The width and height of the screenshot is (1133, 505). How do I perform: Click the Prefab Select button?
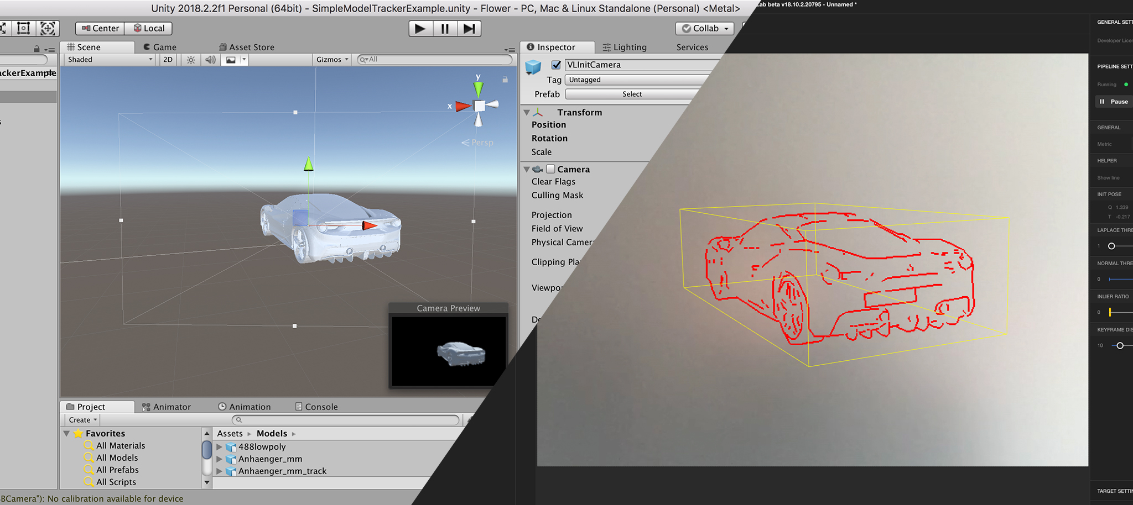[632, 94]
